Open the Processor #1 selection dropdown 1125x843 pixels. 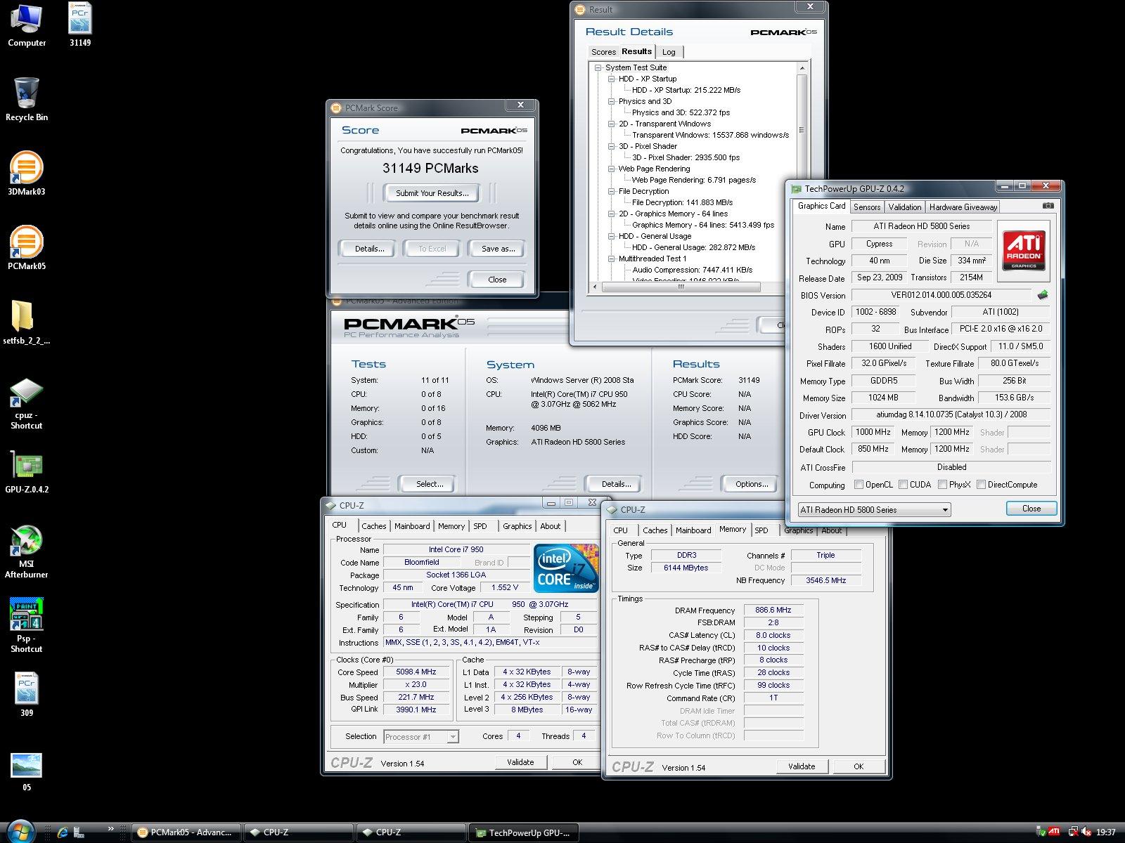click(x=421, y=737)
